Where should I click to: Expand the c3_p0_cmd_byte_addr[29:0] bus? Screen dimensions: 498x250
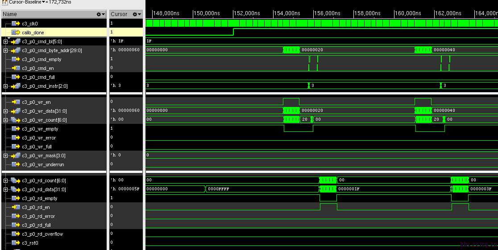(5, 50)
